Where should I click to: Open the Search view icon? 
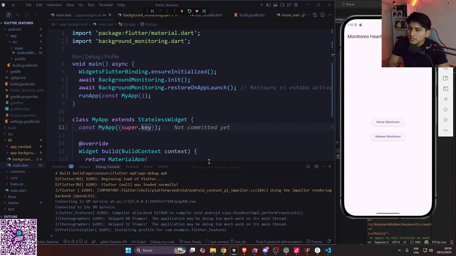point(17,15)
